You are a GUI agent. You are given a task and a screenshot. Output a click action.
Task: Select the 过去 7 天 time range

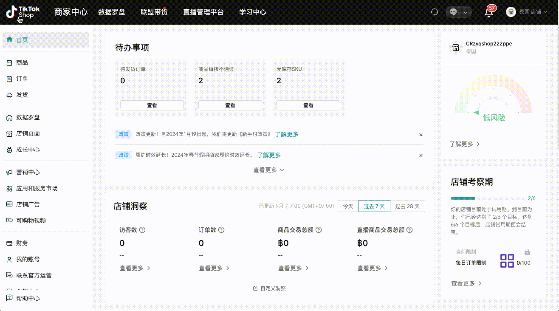point(374,206)
